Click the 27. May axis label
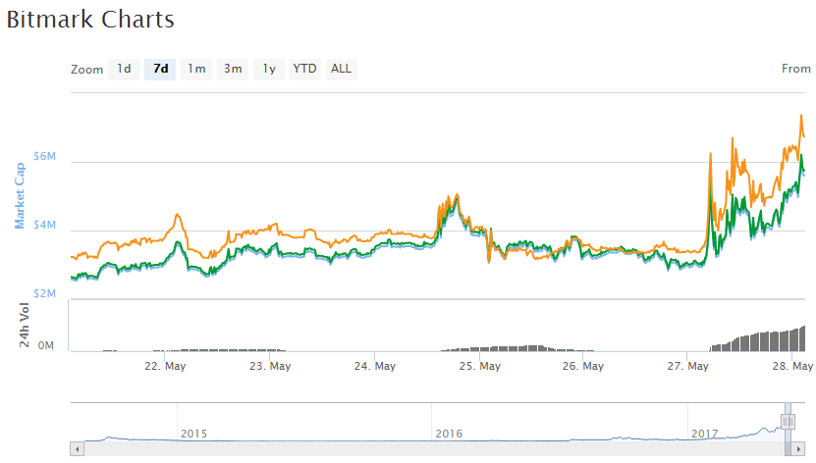 point(688,366)
